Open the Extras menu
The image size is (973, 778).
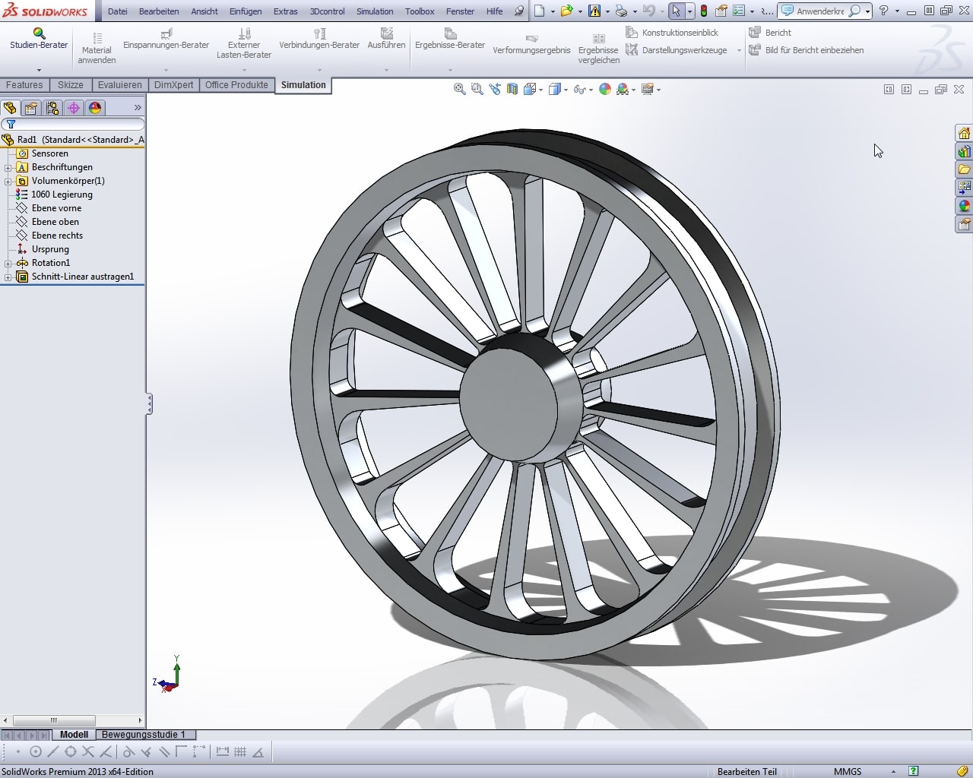tap(285, 11)
